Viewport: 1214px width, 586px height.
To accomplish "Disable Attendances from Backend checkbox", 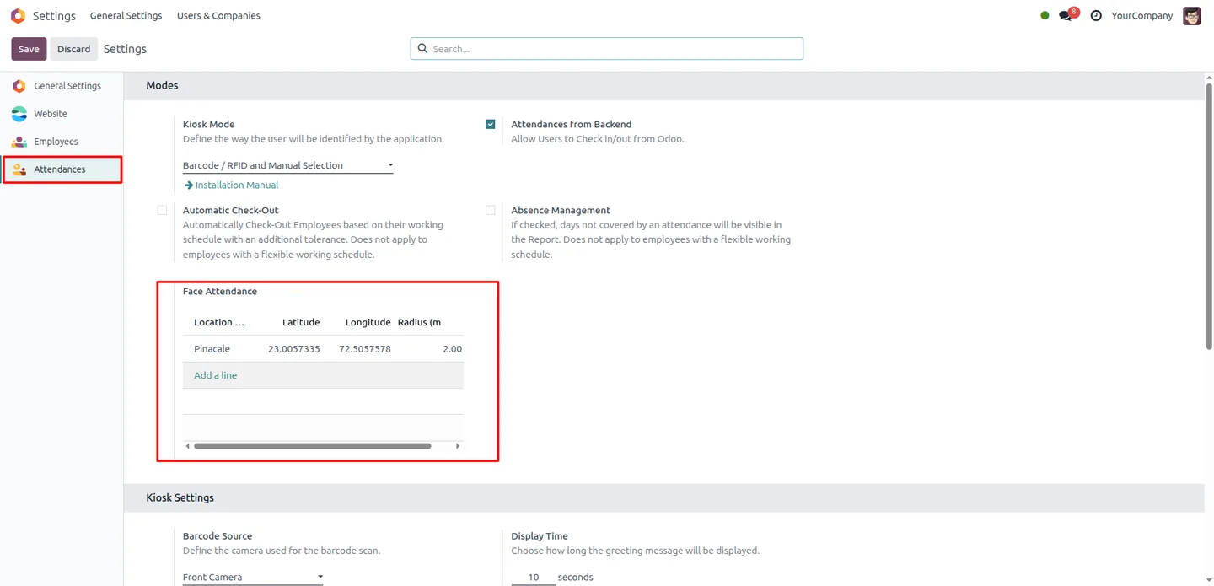I will pyautogui.click(x=490, y=124).
